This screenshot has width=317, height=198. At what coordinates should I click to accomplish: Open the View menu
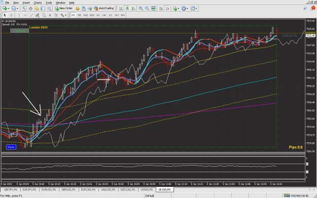(x=16, y=3)
